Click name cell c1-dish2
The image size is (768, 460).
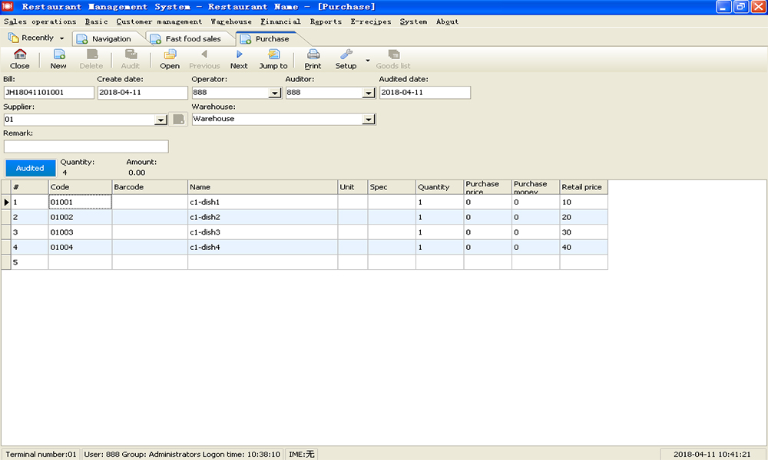263,217
